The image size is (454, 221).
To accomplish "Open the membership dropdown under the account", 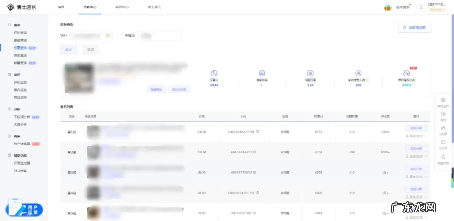I will (437, 10).
